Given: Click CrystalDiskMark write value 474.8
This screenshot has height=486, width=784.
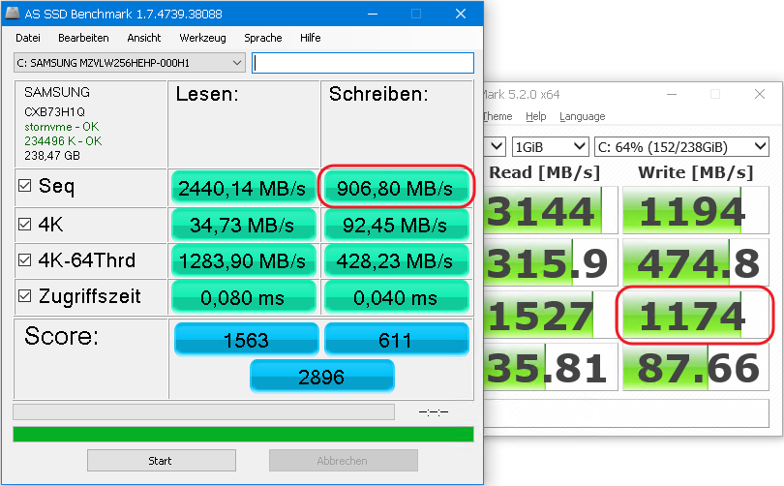Looking at the screenshot, I should click(696, 263).
